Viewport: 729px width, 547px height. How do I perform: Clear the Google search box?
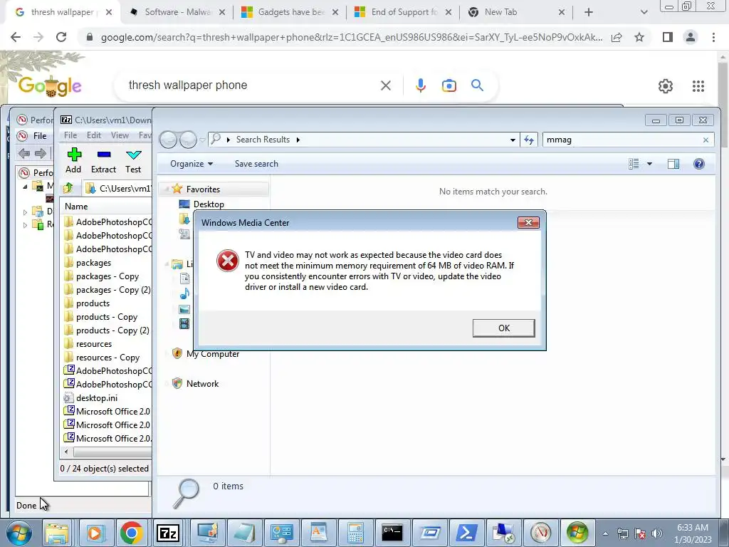pos(385,85)
